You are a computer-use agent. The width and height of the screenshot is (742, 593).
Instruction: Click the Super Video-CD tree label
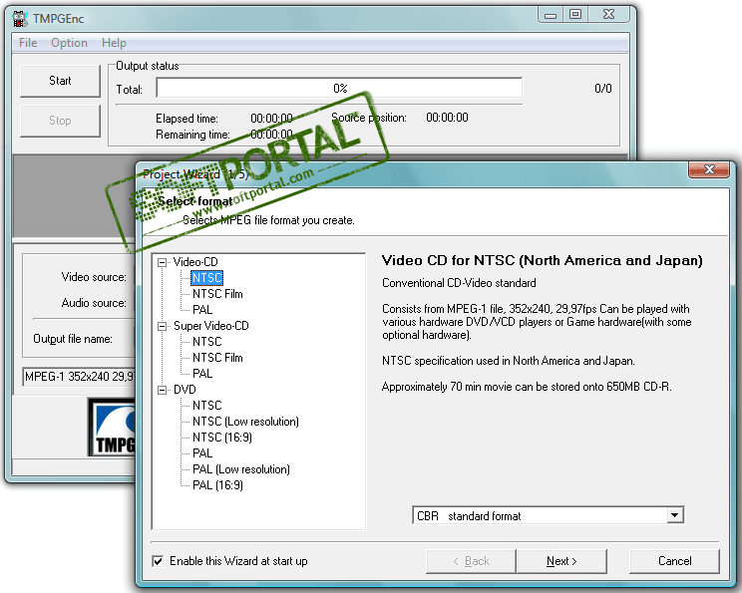point(211,326)
